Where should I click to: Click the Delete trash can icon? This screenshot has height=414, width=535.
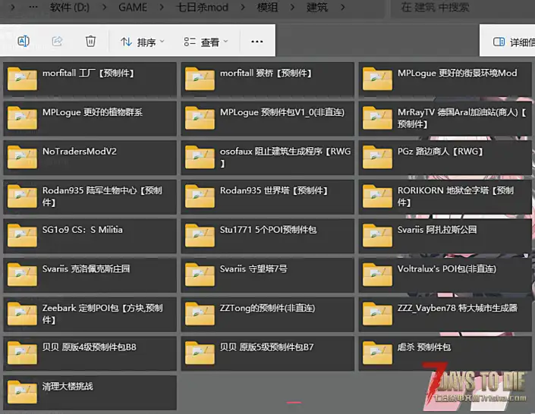[x=90, y=41]
